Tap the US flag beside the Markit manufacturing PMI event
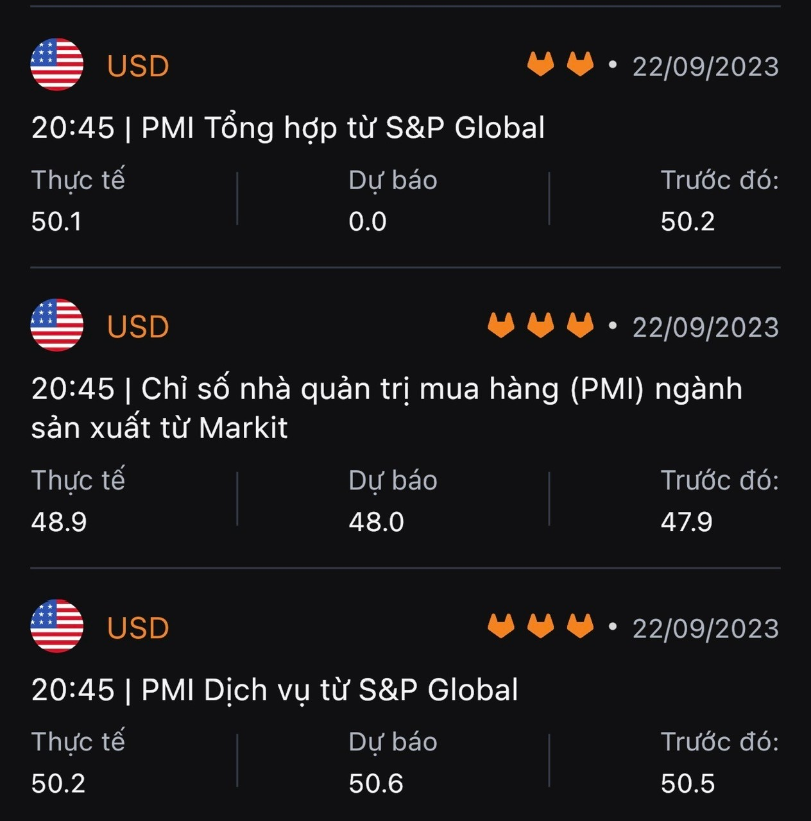This screenshot has width=811, height=821. pos(57,325)
